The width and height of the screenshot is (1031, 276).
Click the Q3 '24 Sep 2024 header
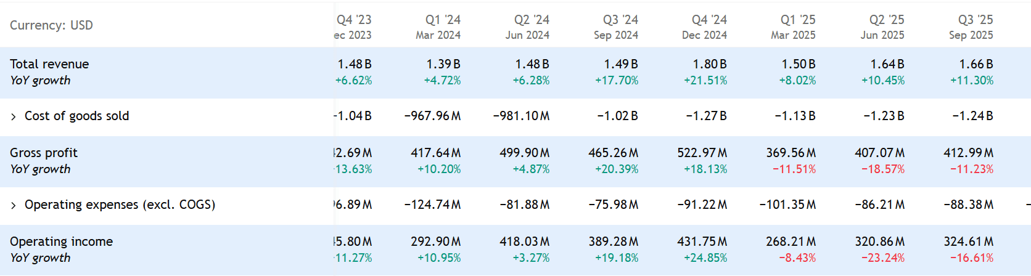(x=617, y=27)
